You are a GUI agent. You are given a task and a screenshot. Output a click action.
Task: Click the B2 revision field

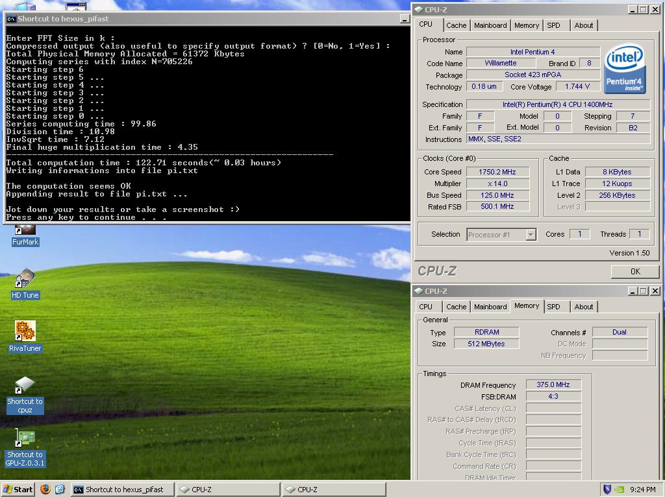pos(633,128)
